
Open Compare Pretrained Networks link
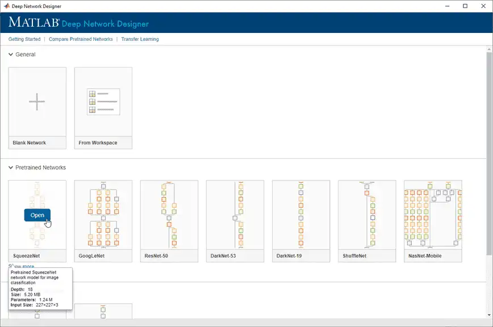tap(81, 39)
